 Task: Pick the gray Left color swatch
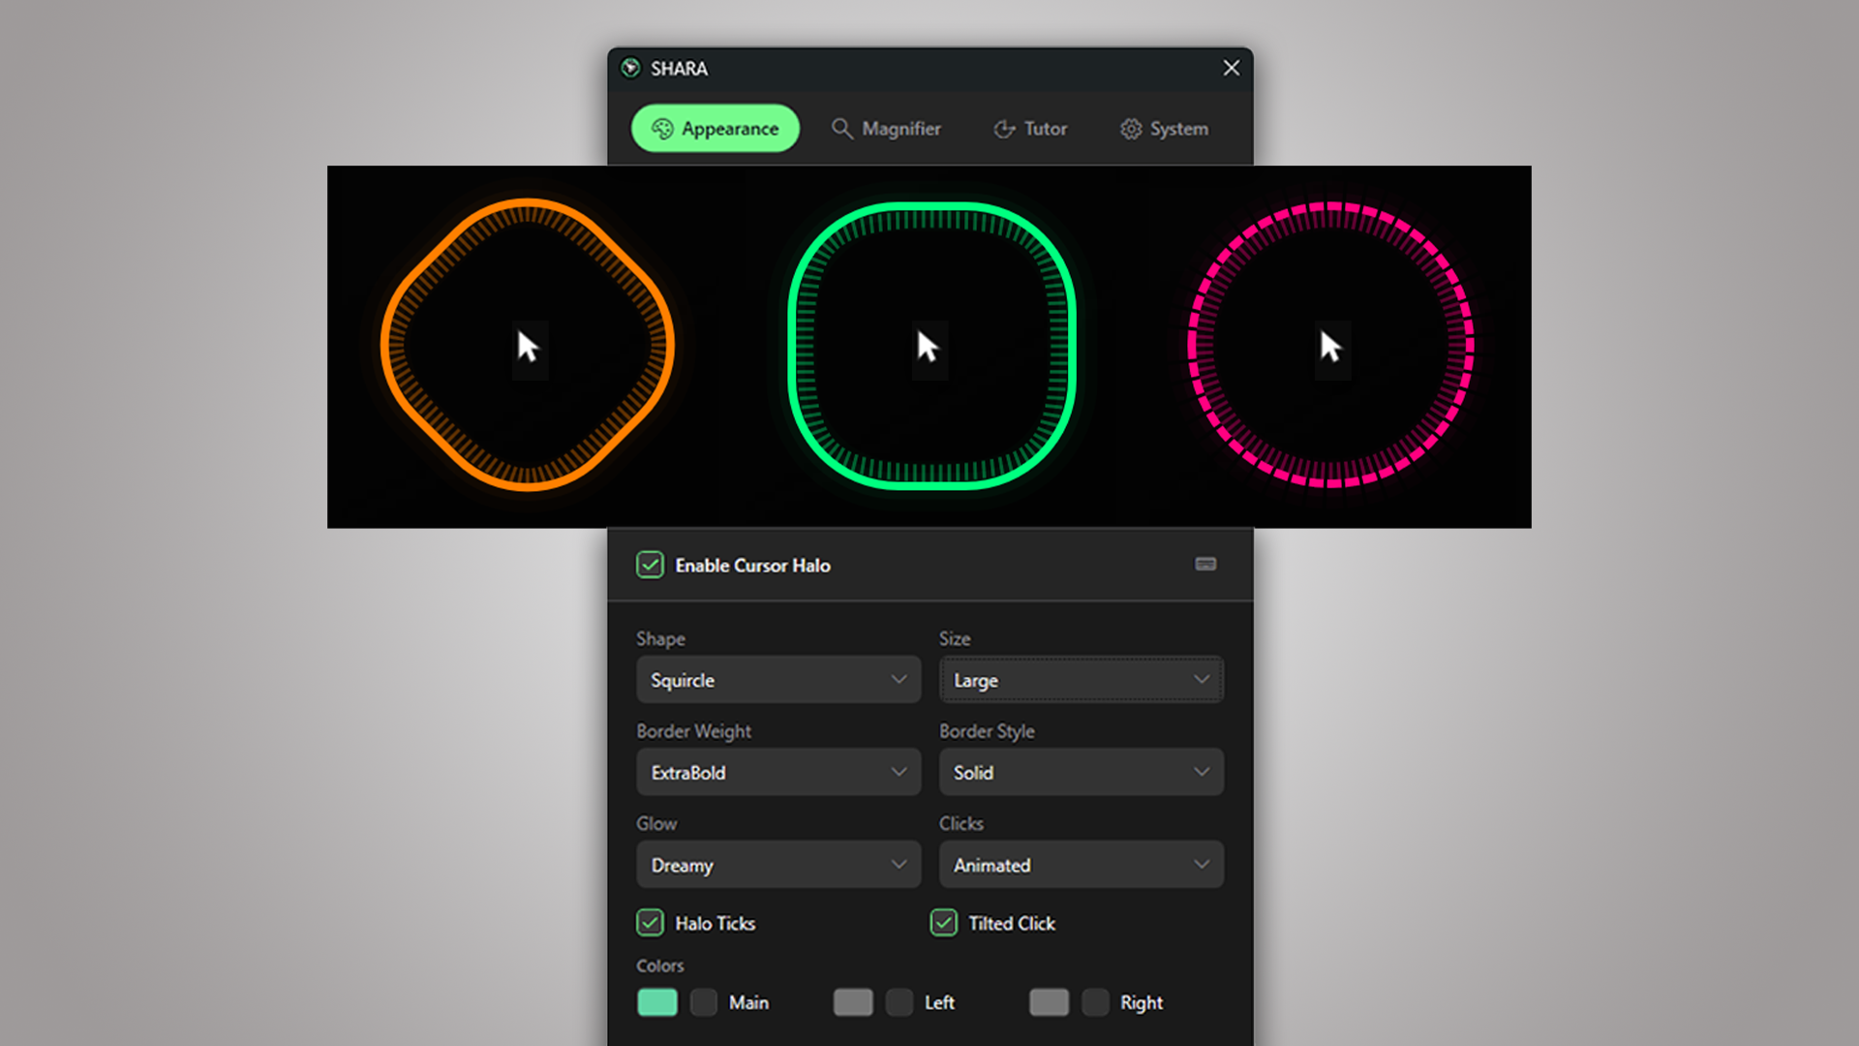click(852, 1002)
